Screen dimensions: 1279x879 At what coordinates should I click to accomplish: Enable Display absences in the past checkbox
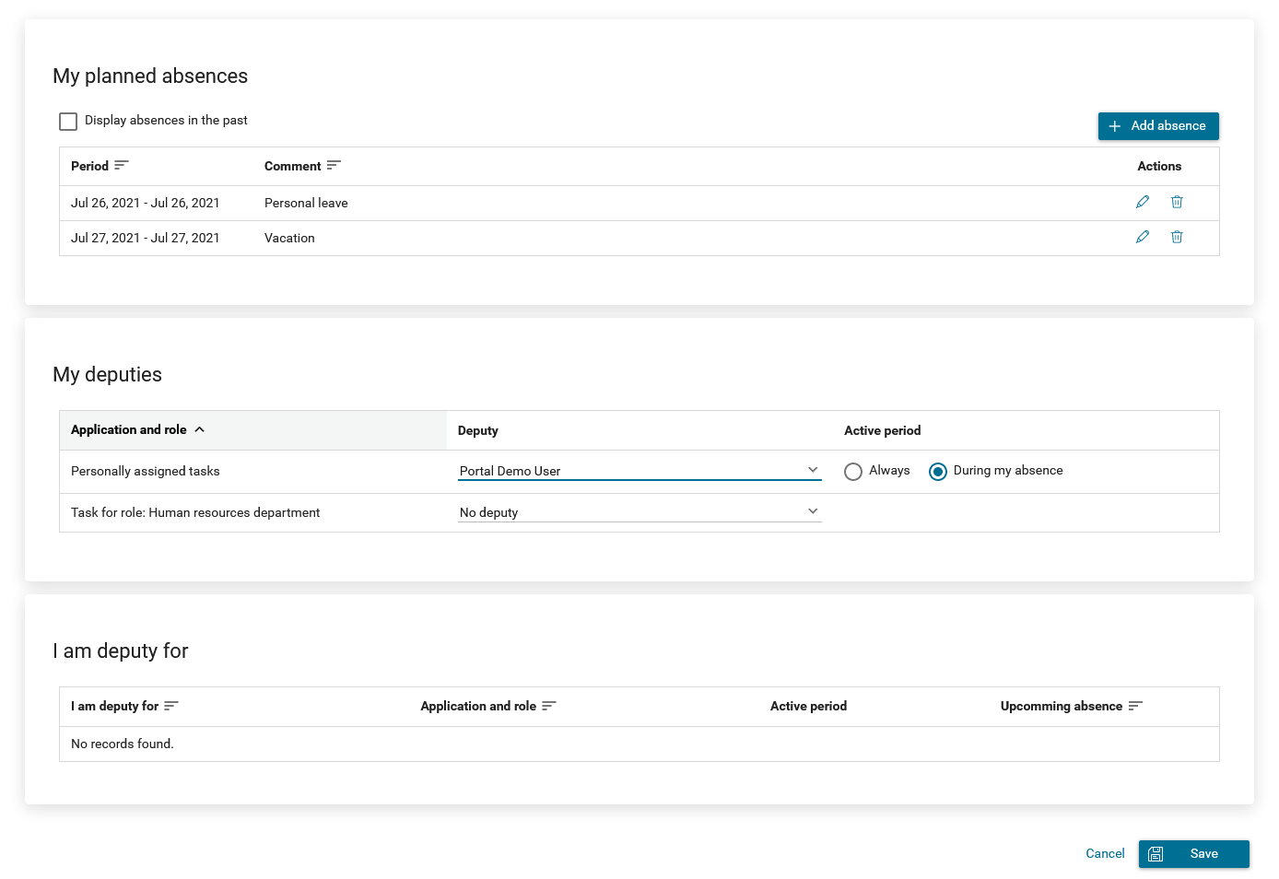coord(68,122)
